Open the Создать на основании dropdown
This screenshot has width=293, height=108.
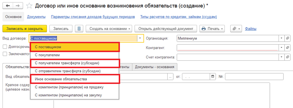109,29
